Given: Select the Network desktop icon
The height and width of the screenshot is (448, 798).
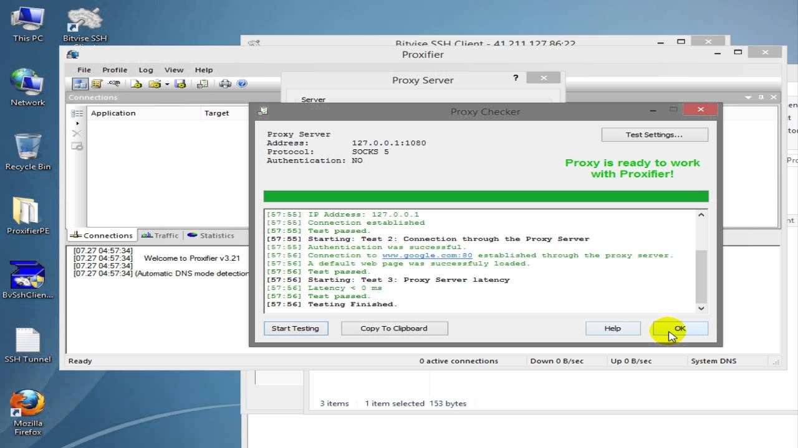Looking at the screenshot, I should pos(28,87).
